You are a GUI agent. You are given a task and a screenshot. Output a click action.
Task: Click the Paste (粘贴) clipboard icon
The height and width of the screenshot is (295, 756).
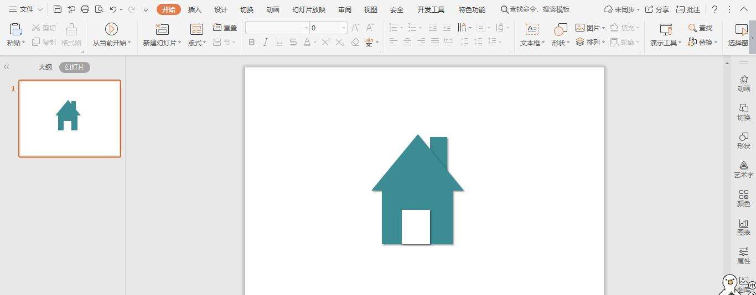tap(15, 30)
